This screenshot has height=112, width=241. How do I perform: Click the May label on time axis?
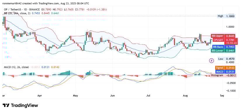[x=76, y=96]
